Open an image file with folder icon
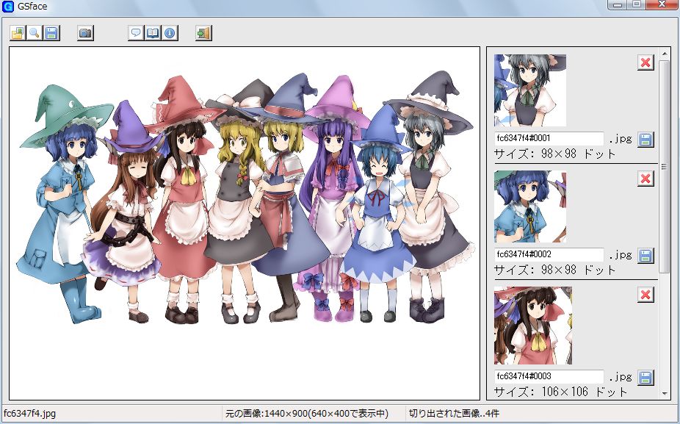Screen dimensions: 680x424 click(x=18, y=33)
